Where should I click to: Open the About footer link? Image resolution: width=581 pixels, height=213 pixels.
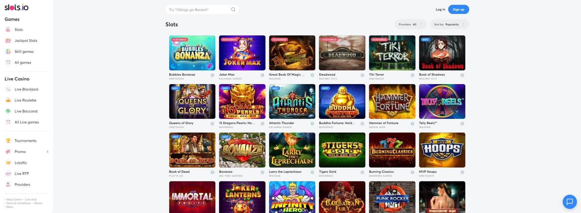coord(38,203)
